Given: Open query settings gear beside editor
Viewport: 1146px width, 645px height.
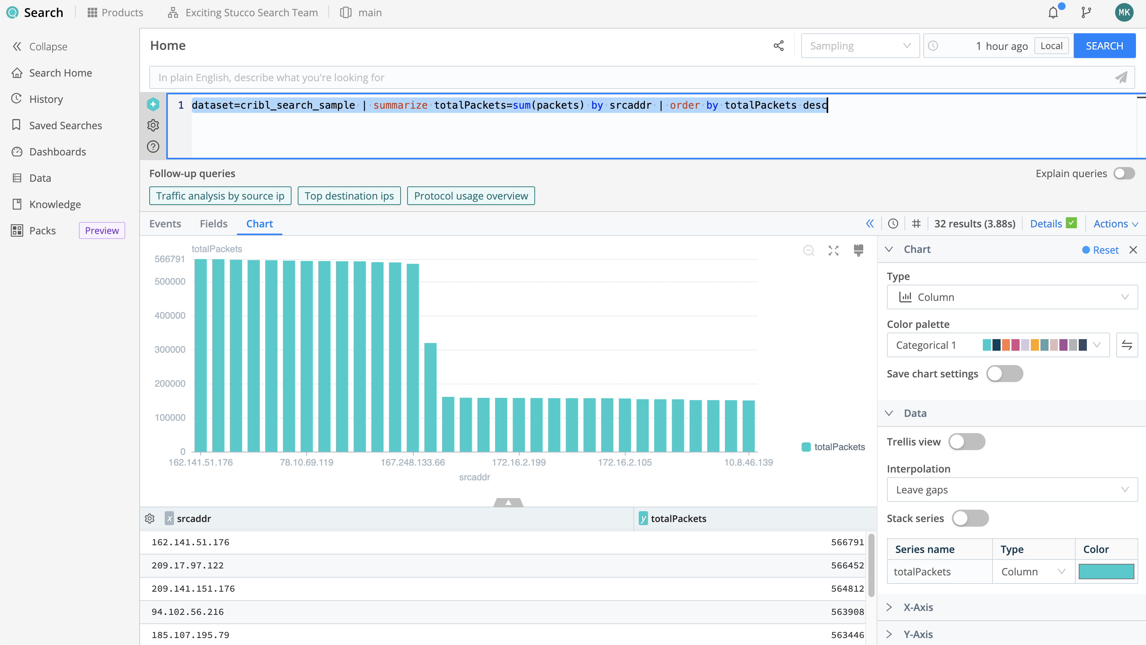Looking at the screenshot, I should 153,125.
